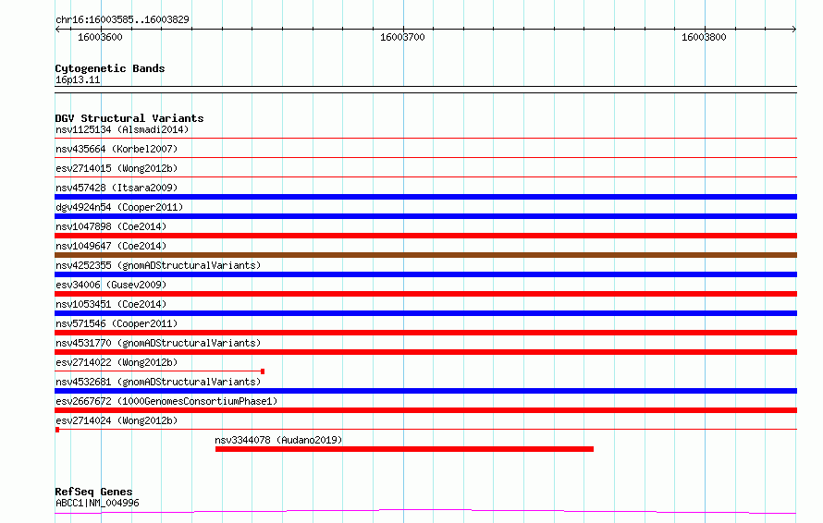Open nsv457428 (Itsara2009) label
Screen dimensions: 823x523
(117, 188)
